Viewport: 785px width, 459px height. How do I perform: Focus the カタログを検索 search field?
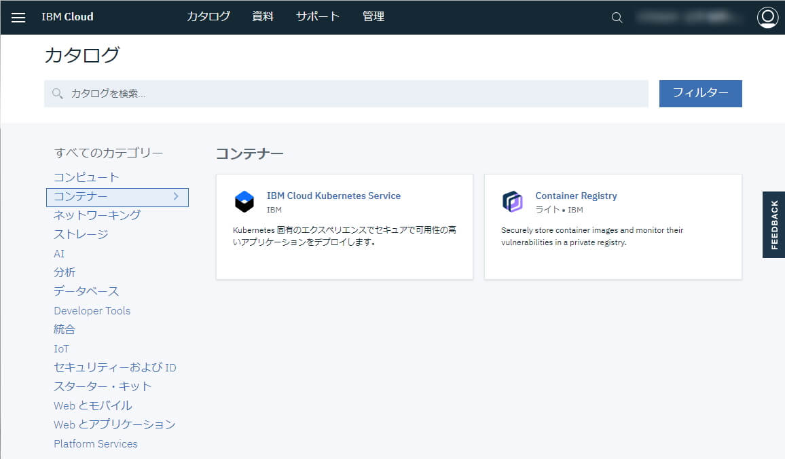(346, 94)
